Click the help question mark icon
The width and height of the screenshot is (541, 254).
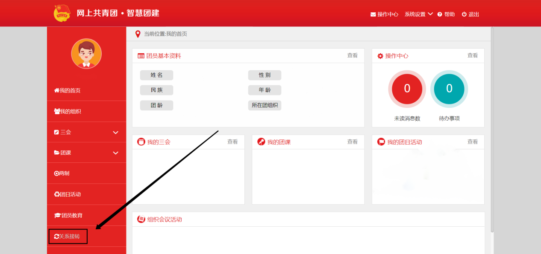[439, 14]
